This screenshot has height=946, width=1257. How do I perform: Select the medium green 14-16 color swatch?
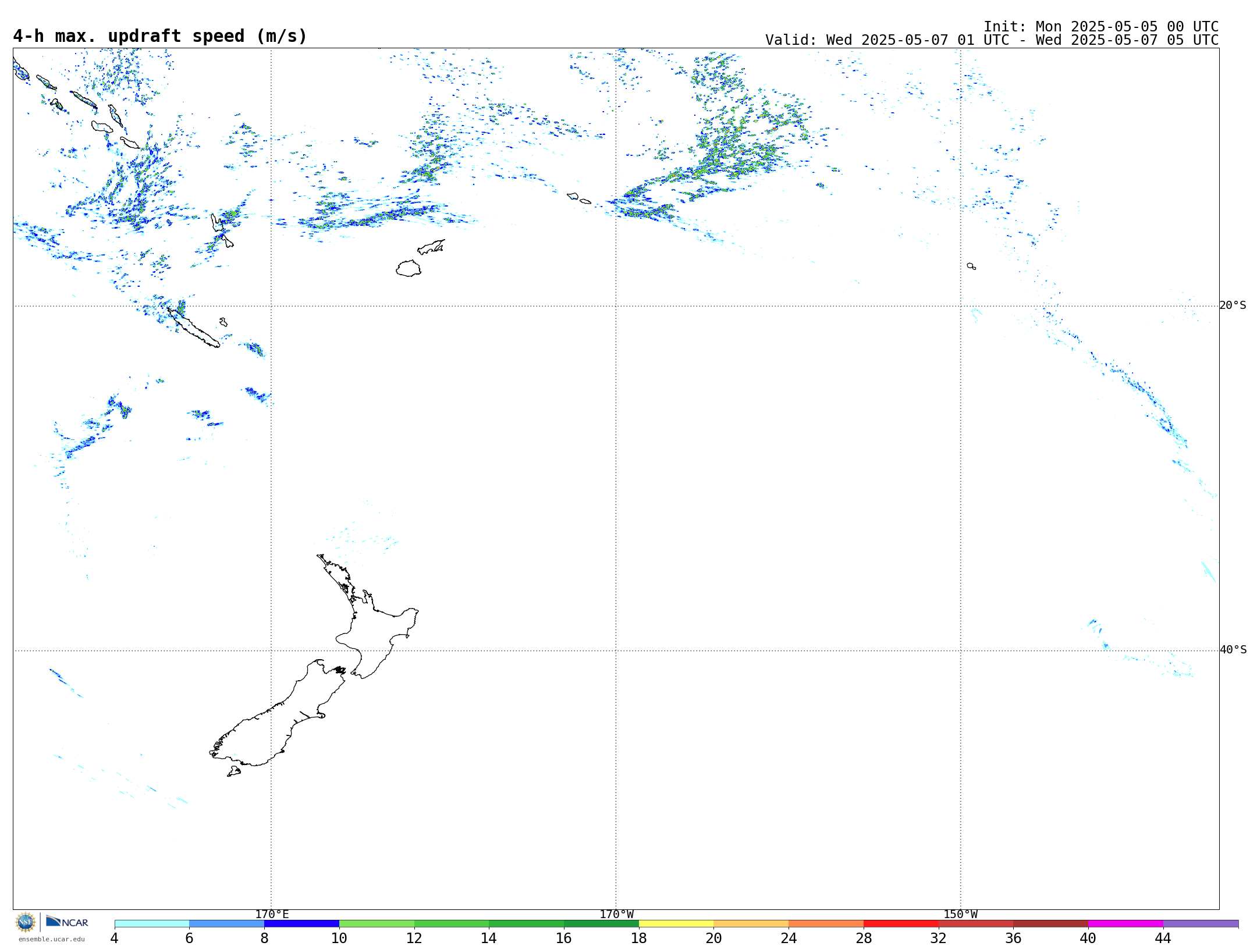coord(527,924)
